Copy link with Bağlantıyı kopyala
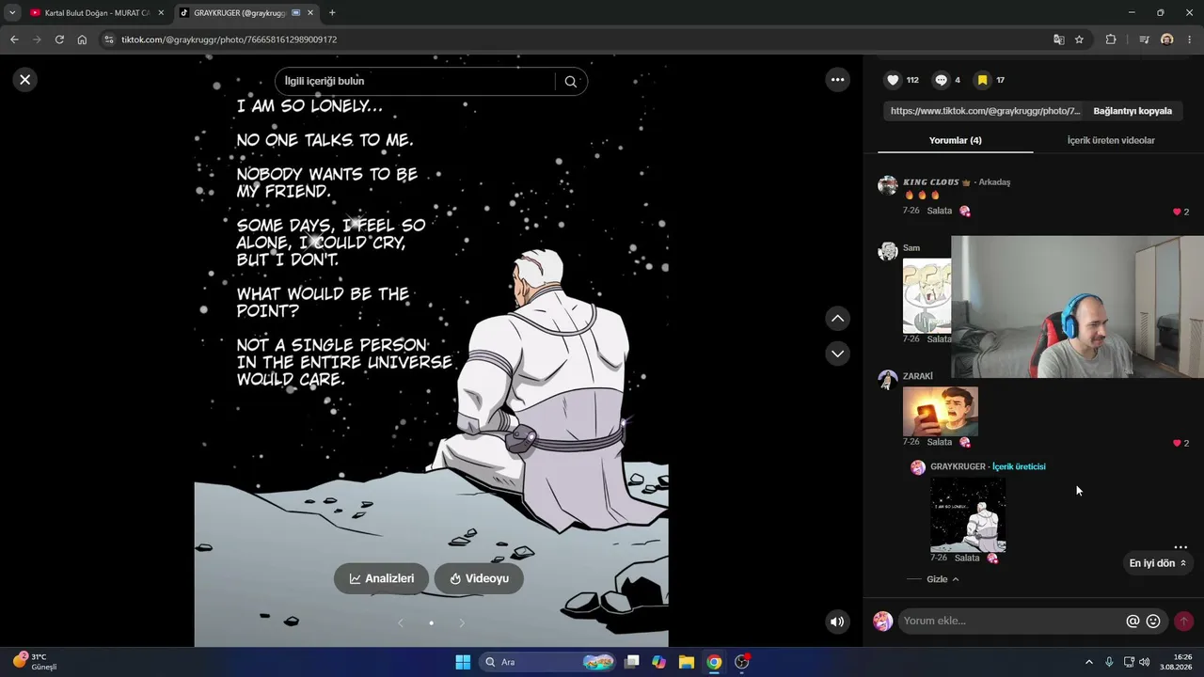 click(1133, 111)
